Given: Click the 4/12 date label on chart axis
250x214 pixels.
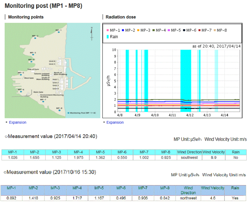Looking at the screenshot, I should pyautogui.click(x=190, y=115).
